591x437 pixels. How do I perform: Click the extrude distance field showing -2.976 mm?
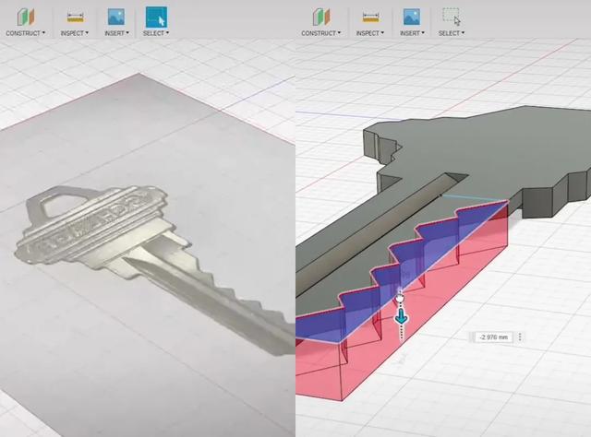(x=493, y=337)
